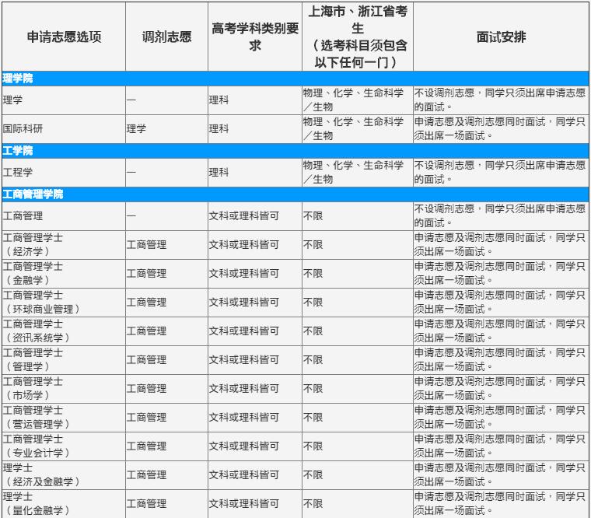Select 工商管理学士（资讯系统学）cell

tap(37, 331)
